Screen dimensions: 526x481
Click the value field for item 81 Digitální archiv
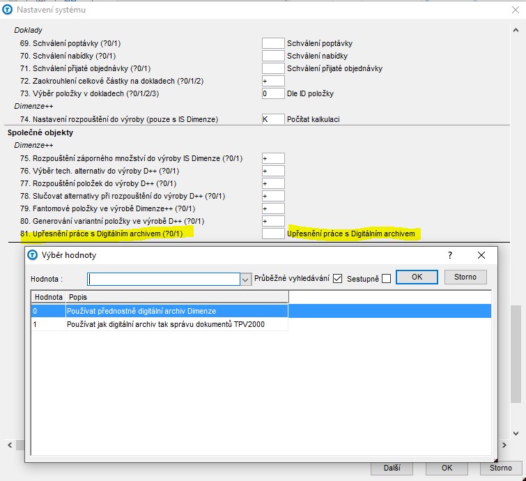pos(273,234)
